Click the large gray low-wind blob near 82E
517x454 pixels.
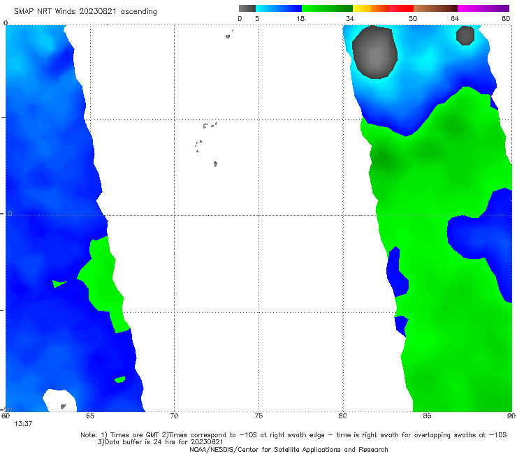coord(374,52)
